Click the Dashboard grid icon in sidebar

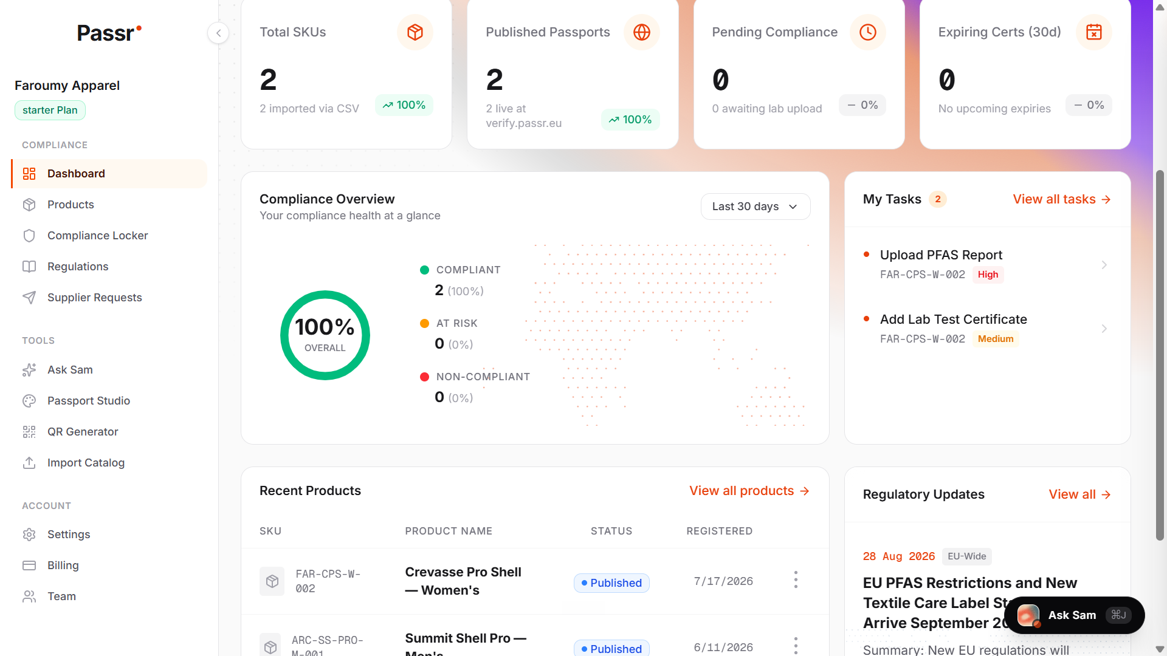pos(29,174)
